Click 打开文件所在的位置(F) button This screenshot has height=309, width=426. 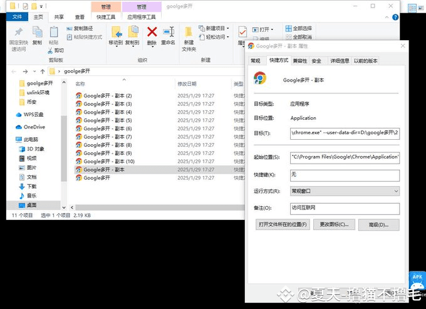pos(283,224)
